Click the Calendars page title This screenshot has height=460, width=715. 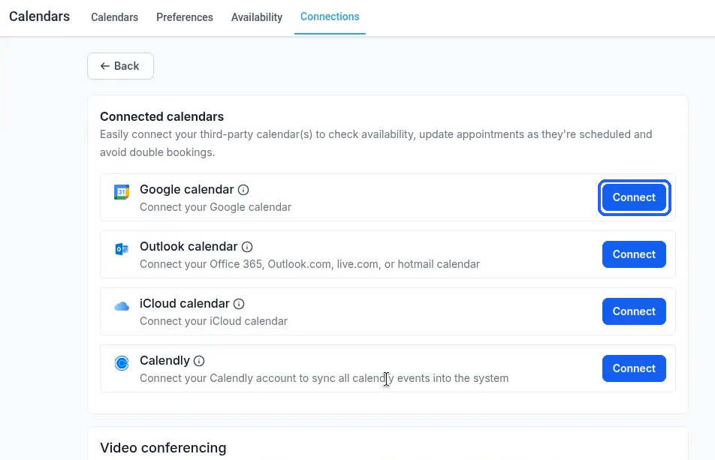point(39,17)
